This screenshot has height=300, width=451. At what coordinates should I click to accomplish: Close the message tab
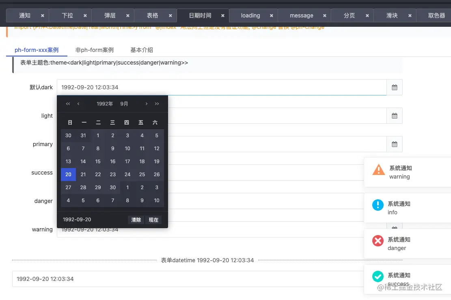325,16
